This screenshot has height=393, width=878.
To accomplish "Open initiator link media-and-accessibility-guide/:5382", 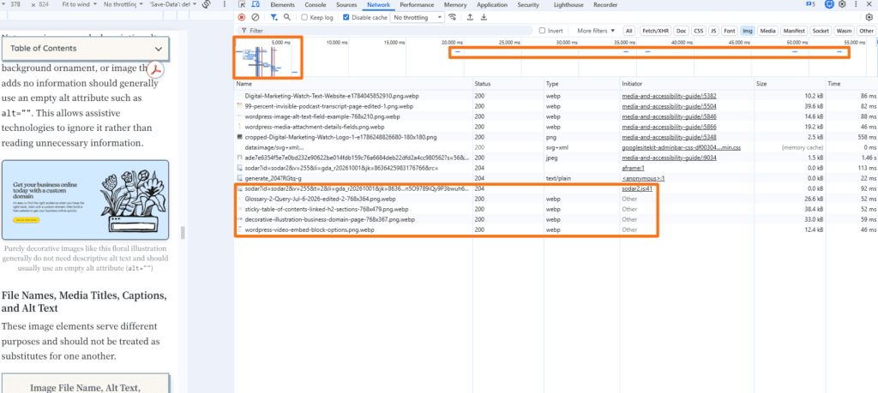I will pyautogui.click(x=669, y=96).
